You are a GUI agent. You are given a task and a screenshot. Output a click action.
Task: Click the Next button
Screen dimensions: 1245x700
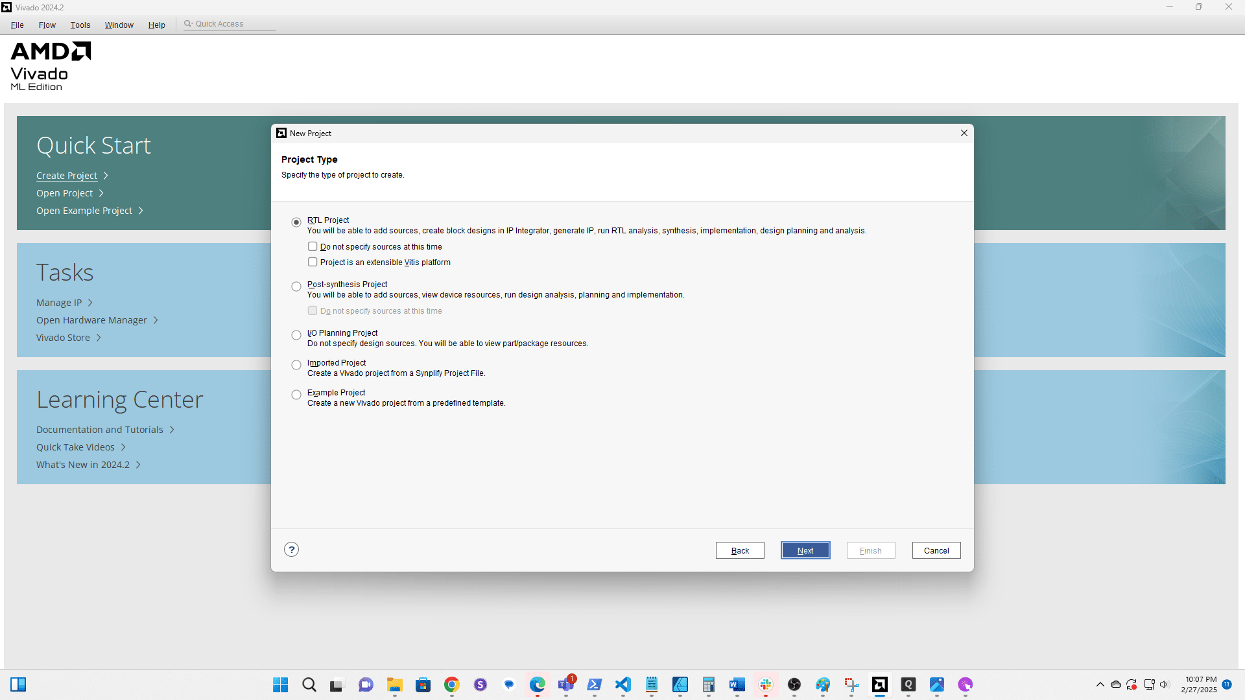805,550
